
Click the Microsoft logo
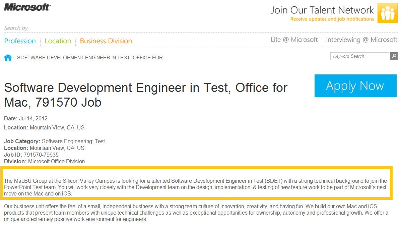(27, 7)
